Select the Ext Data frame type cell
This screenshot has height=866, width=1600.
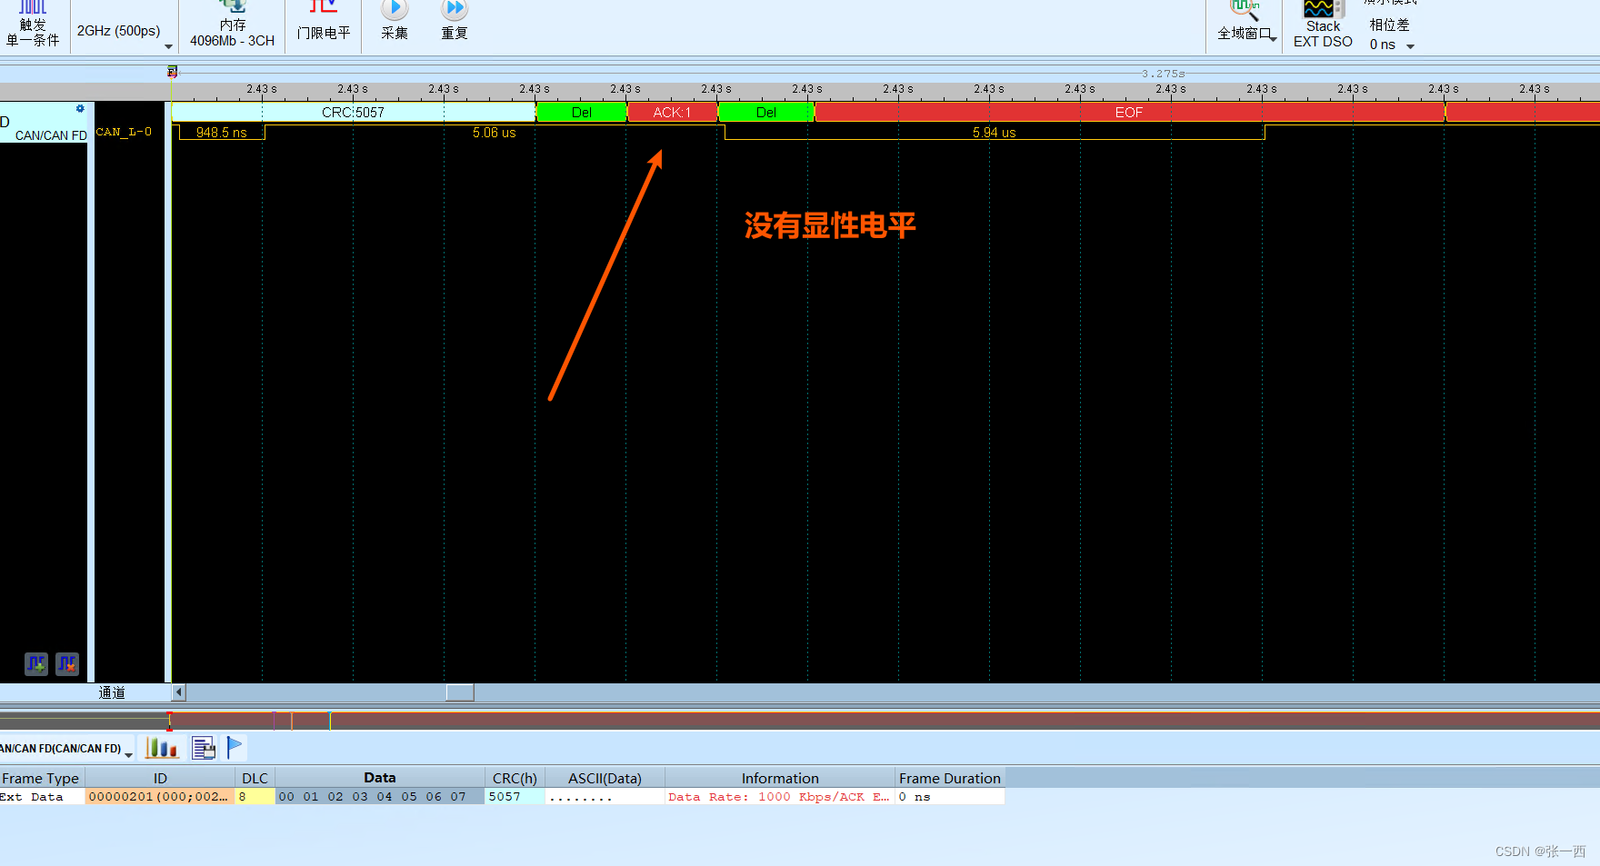pyautogui.click(x=41, y=797)
